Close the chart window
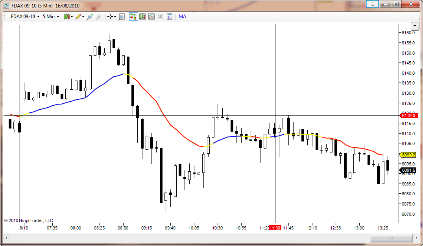423x246 pixels. (x=411, y=4)
